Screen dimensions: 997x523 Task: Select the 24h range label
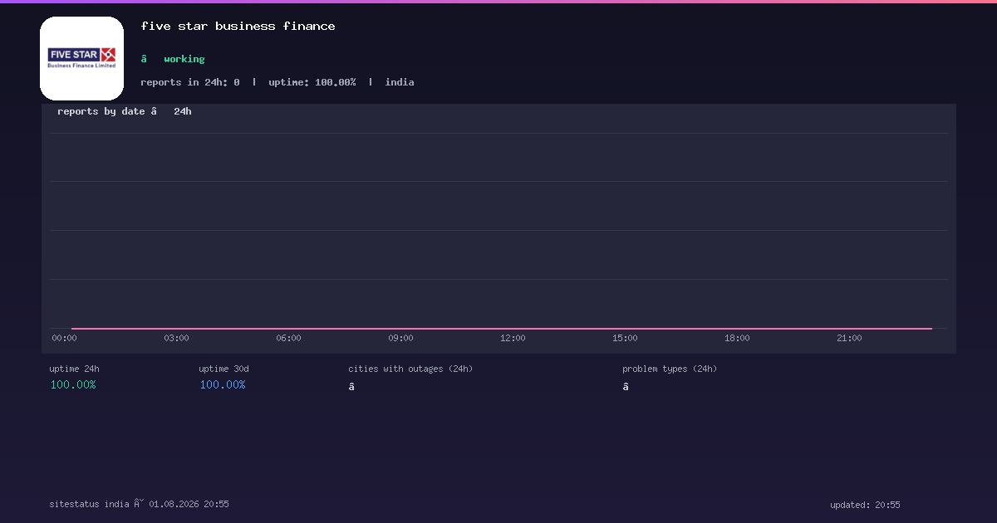pos(183,111)
